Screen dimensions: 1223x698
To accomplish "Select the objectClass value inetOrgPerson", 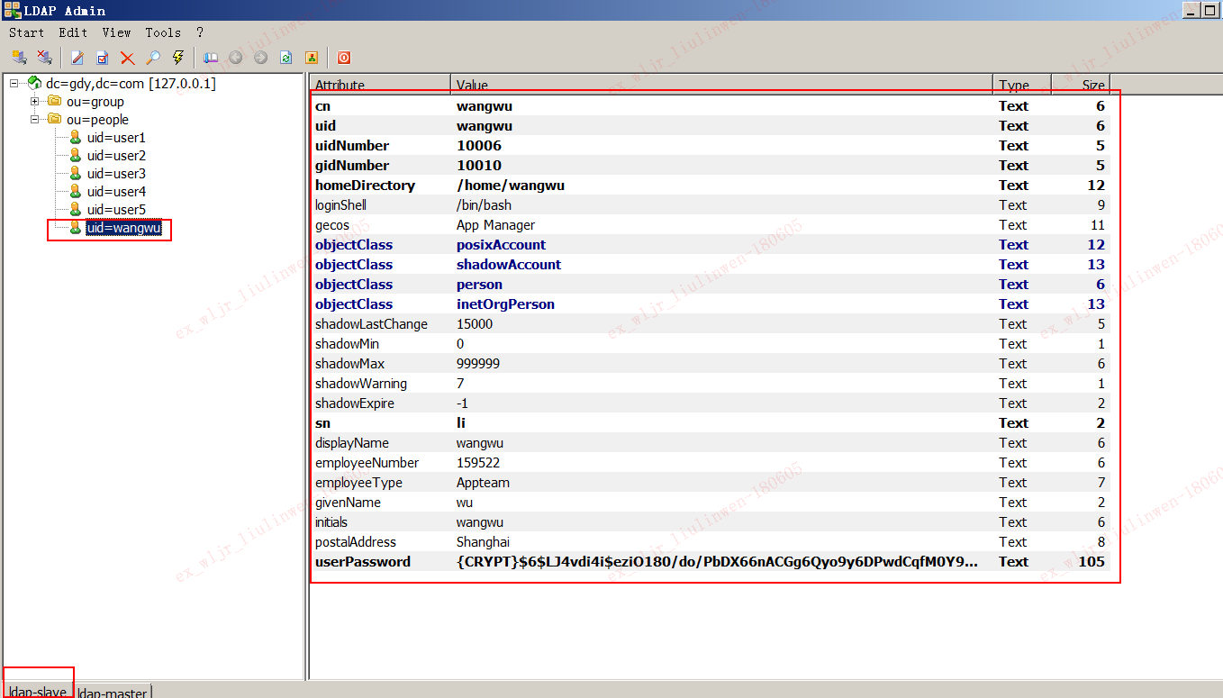I will (x=505, y=304).
